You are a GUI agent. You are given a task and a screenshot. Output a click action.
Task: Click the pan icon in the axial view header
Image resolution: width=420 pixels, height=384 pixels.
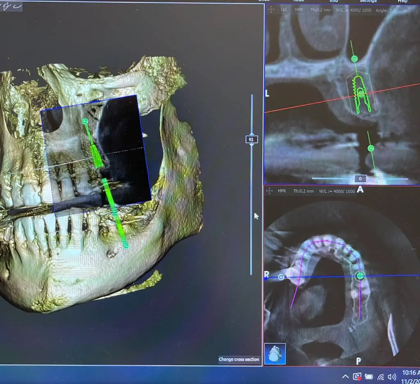tap(269, 191)
